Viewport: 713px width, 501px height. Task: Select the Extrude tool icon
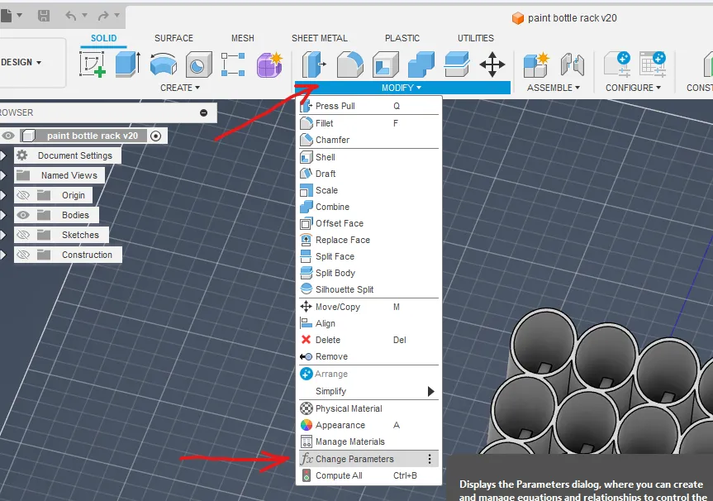point(128,64)
